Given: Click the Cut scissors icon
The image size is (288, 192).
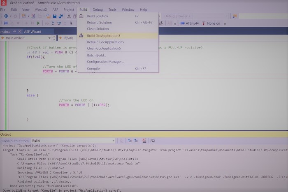Looking at the screenshot, I should pyautogui.click(x=69, y=16).
